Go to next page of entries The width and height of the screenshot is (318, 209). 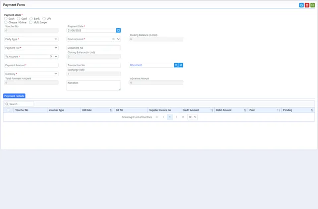pos(176,117)
